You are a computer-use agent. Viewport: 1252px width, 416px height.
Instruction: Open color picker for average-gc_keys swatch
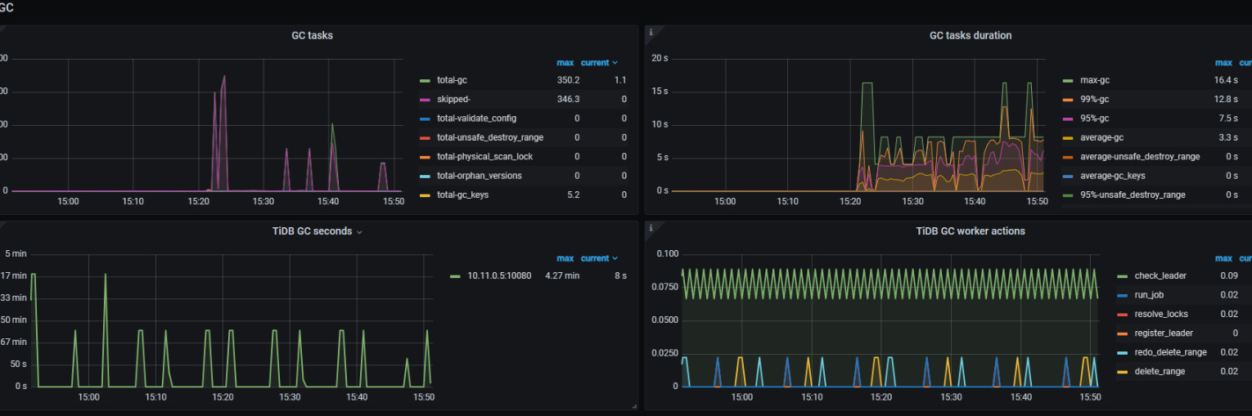1068,176
